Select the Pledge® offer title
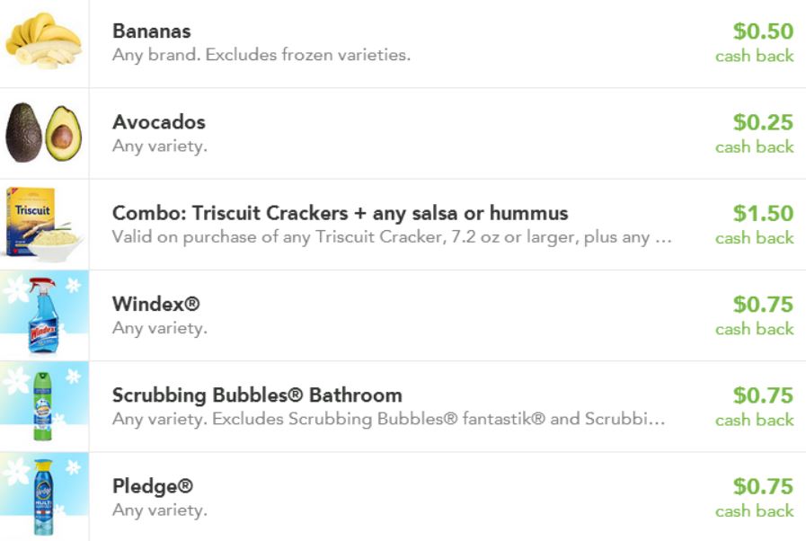 (152, 486)
